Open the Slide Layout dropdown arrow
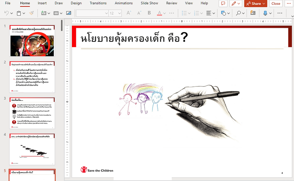 click(61, 13)
